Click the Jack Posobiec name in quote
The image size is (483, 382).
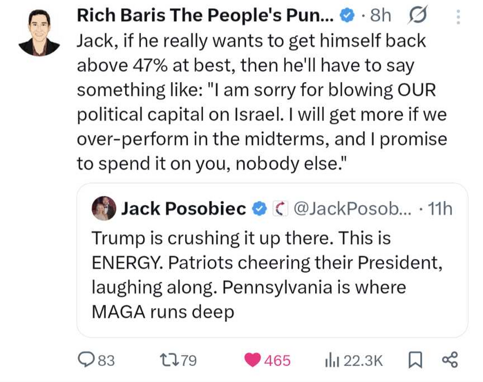click(x=183, y=209)
